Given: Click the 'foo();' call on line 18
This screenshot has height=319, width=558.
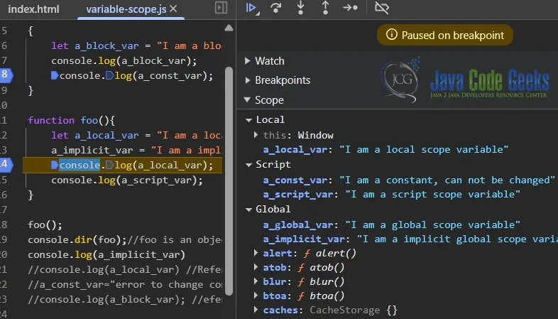Looking at the screenshot, I should [45, 225].
